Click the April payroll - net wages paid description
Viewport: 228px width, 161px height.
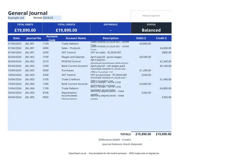[x=108, y=66]
